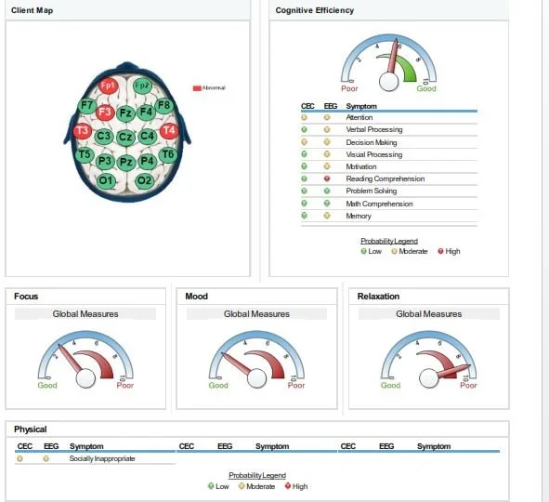Click the red Fp1 electrode marker
Viewport: 549px width, 502px height.
(108, 86)
